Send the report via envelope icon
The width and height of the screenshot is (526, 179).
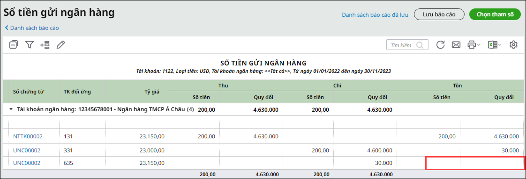tap(456, 45)
